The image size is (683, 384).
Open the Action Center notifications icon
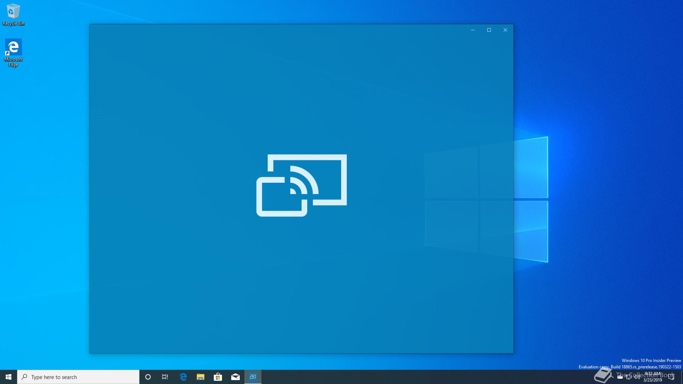[671, 377]
